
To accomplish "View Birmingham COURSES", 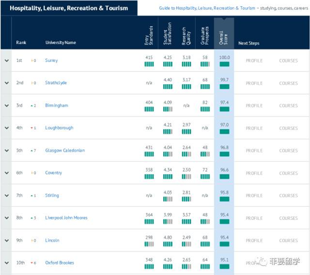I will 288,106.
